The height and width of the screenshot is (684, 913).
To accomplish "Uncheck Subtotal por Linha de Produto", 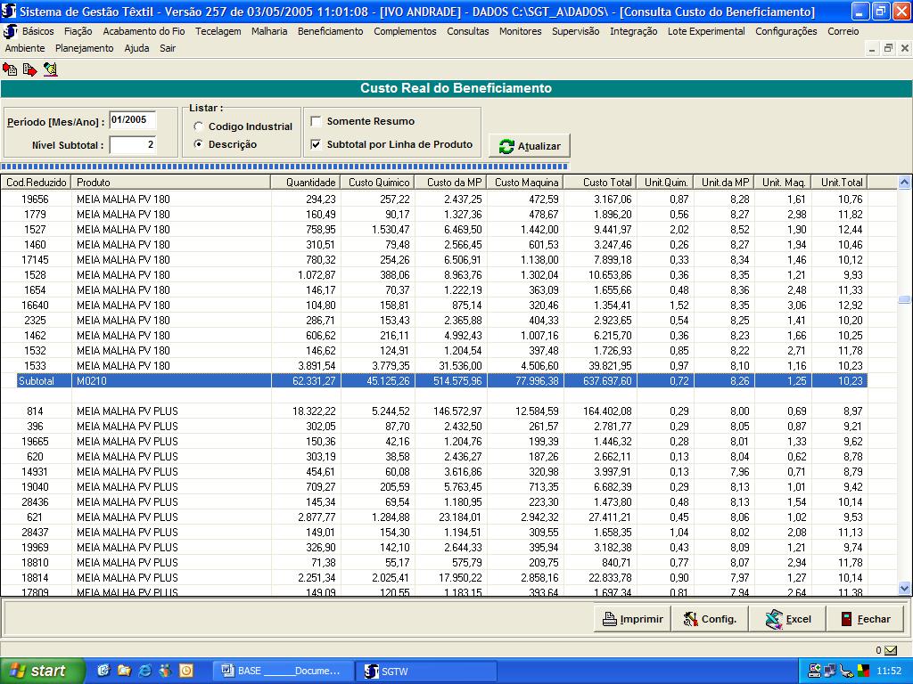I will (x=316, y=144).
